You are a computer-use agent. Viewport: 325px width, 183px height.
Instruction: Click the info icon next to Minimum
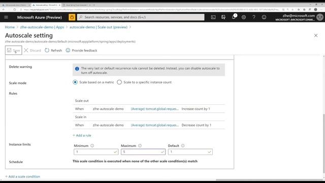pos(92,146)
